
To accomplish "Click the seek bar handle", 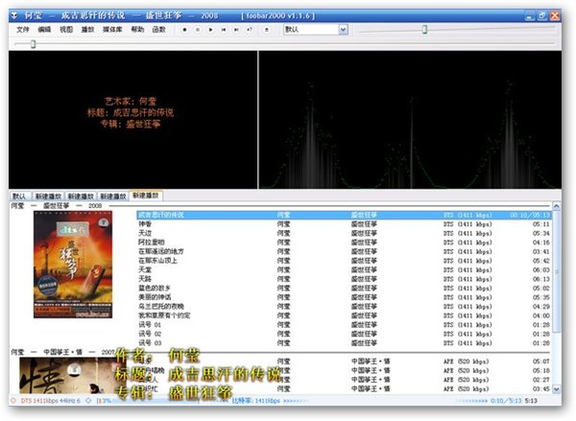I will (33, 44).
